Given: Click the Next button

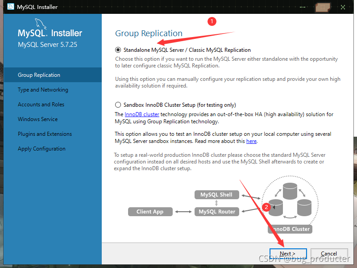Looking at the screenshot, I should (x=288, y=253).
